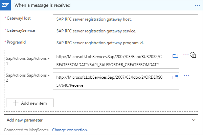Open the folder picker for SapActions 1
The width and height of the screenshot is (203, 135).
point(175,56)
